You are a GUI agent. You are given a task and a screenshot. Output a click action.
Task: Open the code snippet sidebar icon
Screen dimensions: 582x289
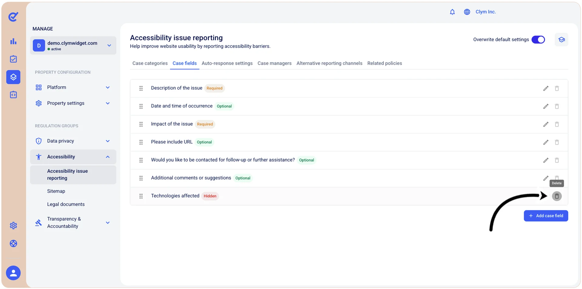click(x=13, y=95)
